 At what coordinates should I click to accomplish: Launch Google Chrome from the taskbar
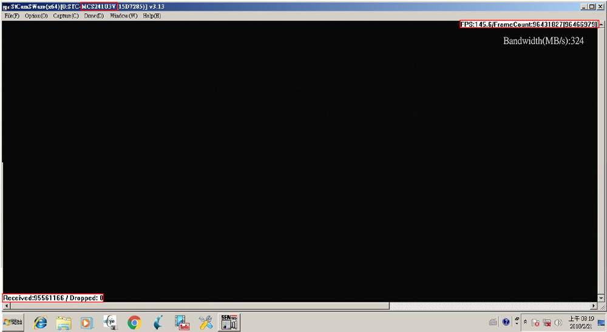[134, 322]
